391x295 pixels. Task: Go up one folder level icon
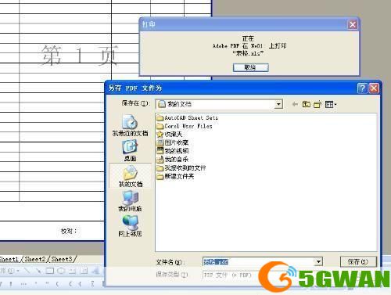click(306, 104)
